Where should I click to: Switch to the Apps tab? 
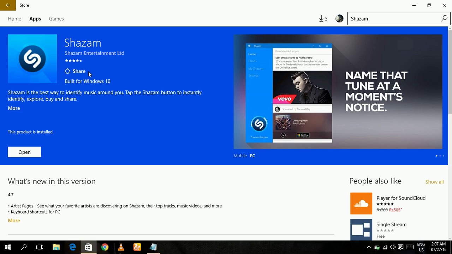(35, 19)
